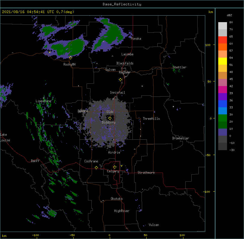Click the green color band for 30 dBZ
Screen dimensions: 244x239
222,118
